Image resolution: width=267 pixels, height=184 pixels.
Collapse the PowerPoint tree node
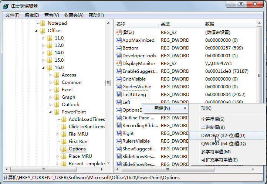50,112
